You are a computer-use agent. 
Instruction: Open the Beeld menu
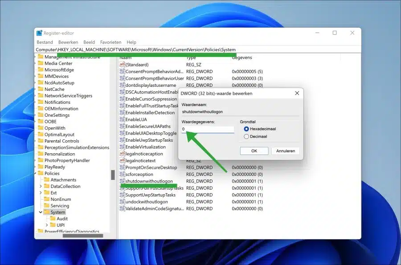click(x=89, y=42)
